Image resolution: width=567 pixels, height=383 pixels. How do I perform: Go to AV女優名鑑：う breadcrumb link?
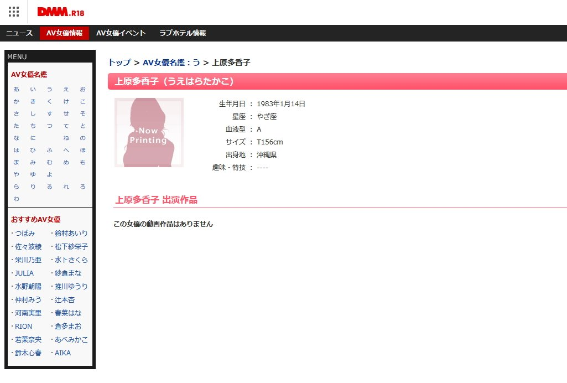(171, 63)
